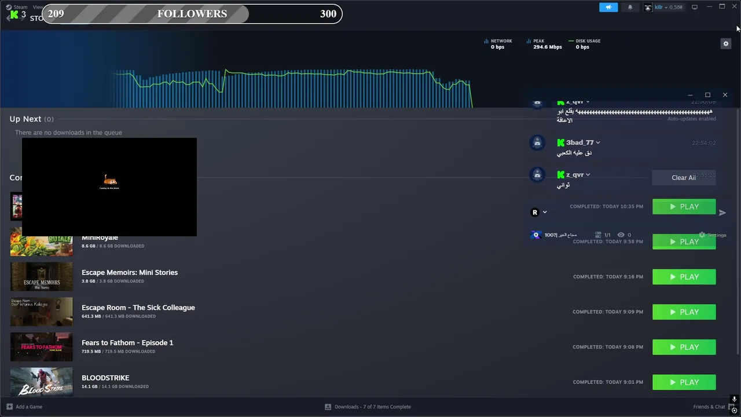Image resolution: width=741 pixels, height=417 pixels.
Task: Click the BLOODSTRIKE title text
Action: tap(105, 378)
